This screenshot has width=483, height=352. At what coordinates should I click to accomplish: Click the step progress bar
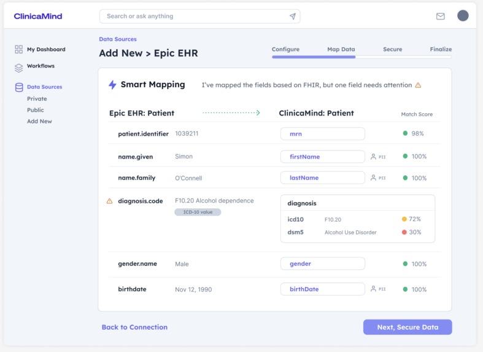(x=361, y=57)
